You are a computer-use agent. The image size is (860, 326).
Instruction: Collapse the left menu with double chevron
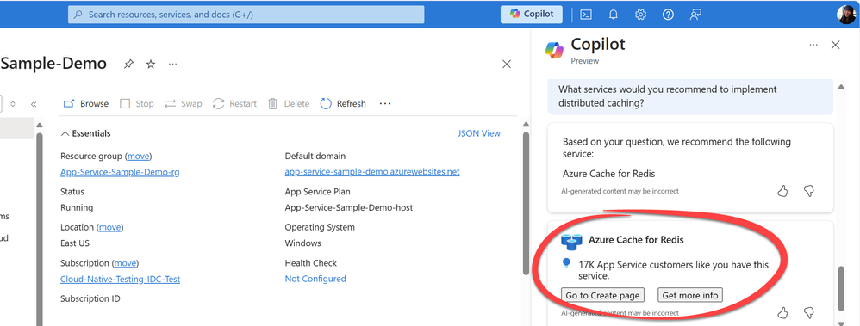point(34,103)
